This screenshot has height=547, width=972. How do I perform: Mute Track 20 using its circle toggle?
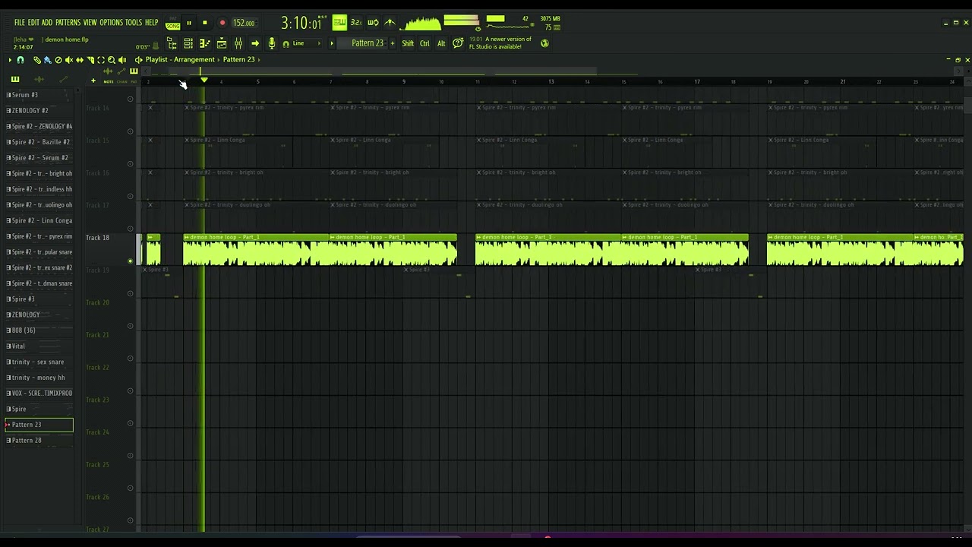pyautogui.click(x=131, y=326)
